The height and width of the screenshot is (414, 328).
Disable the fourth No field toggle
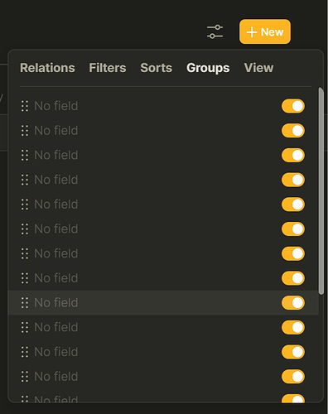tap(293, 180)
